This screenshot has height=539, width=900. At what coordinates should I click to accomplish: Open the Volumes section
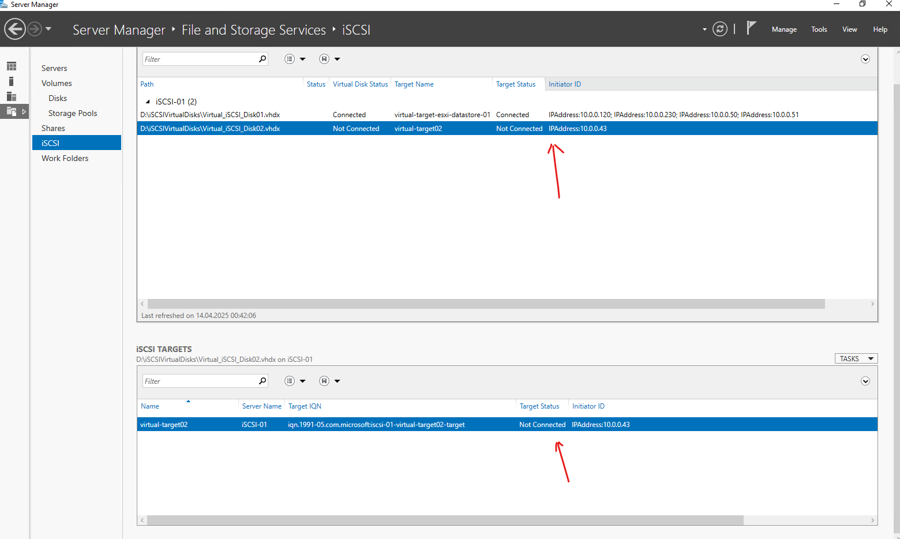[57, 83]
